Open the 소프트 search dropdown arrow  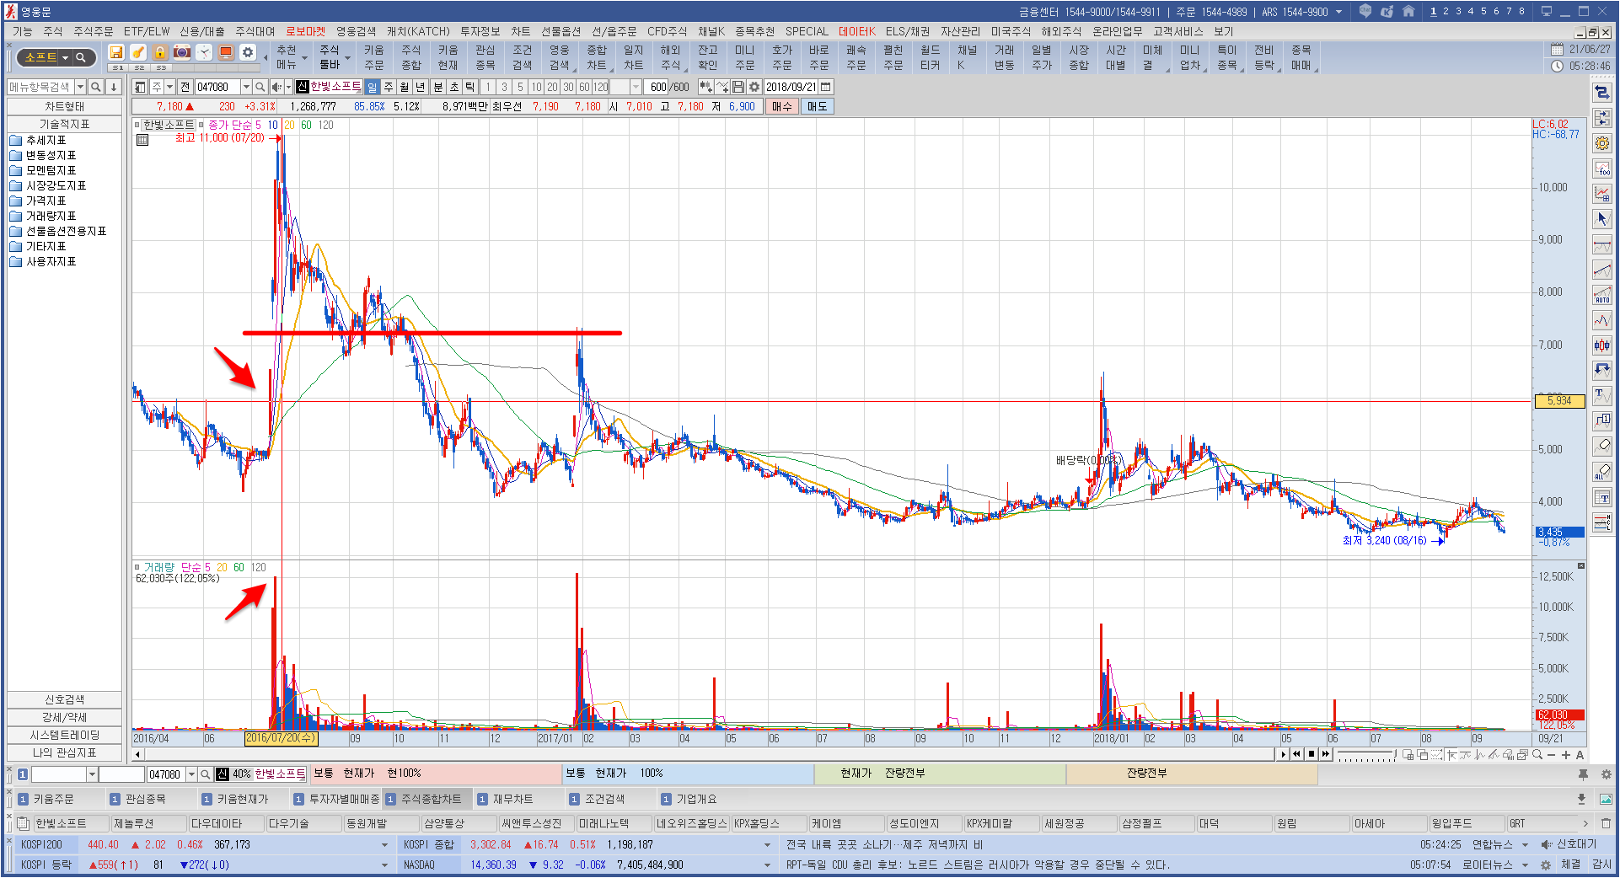[65, 58]
